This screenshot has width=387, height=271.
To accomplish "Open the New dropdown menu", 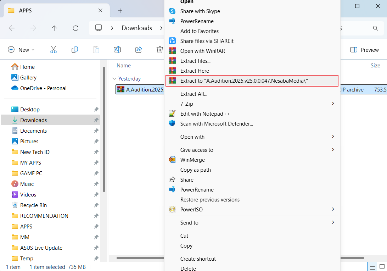I will pos(21,50).
